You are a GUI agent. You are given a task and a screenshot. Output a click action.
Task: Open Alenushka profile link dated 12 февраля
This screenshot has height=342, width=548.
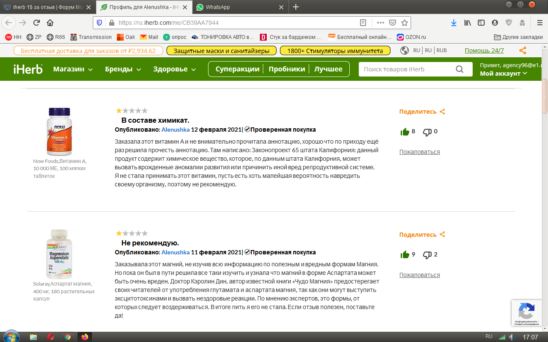pyautogui.click(x=176, y=130)
